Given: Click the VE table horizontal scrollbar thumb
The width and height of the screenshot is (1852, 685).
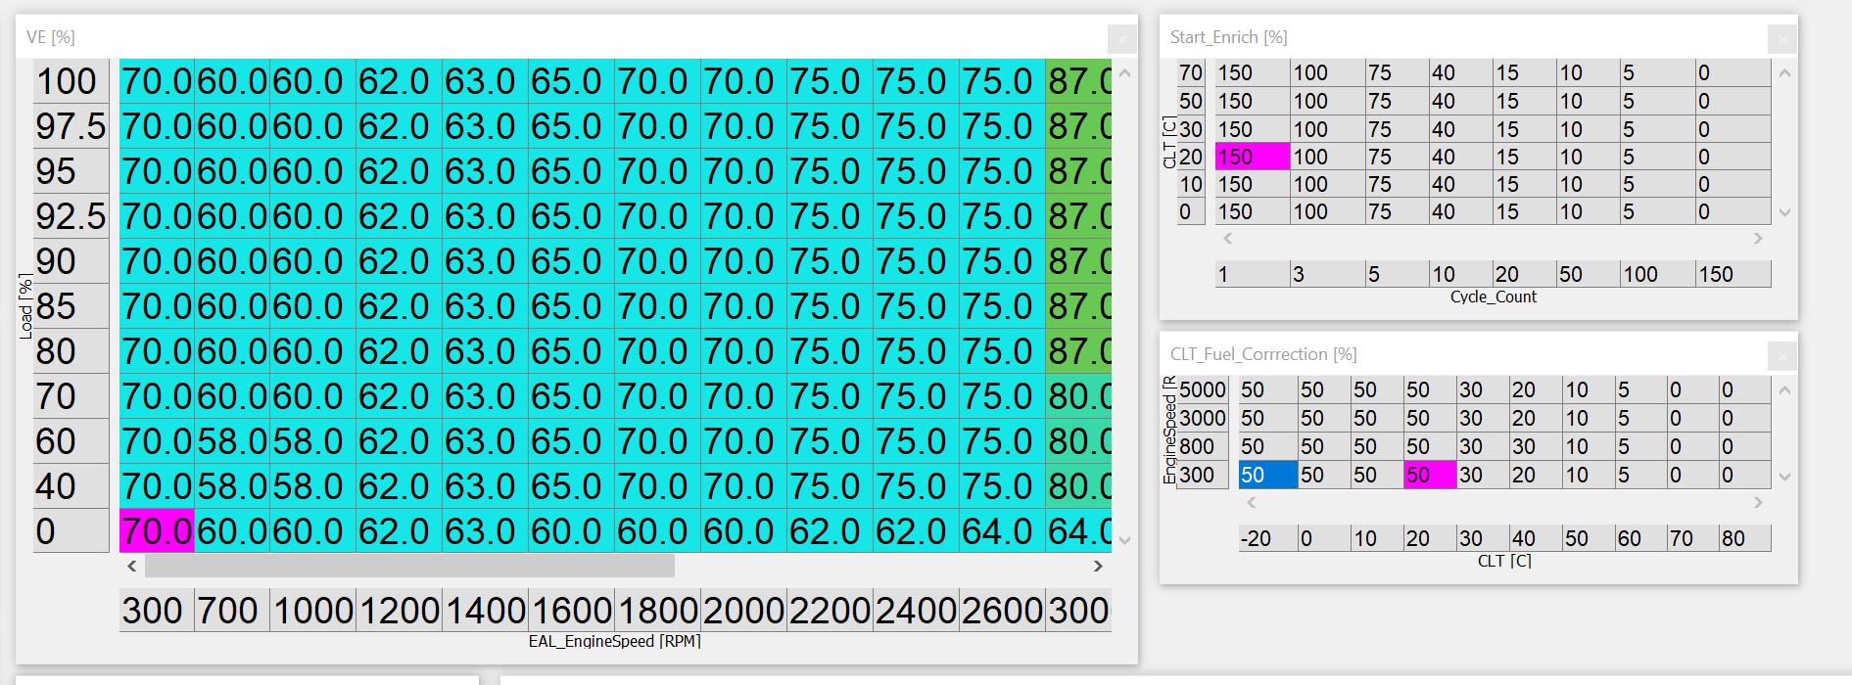Looking at the screenshot, I should click(x=409, y=566).
